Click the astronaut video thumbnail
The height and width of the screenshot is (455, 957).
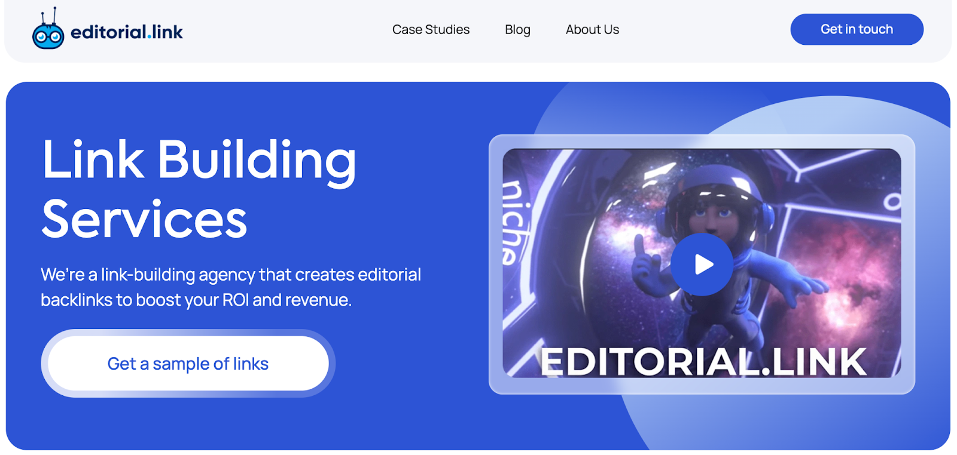point(702,263)
